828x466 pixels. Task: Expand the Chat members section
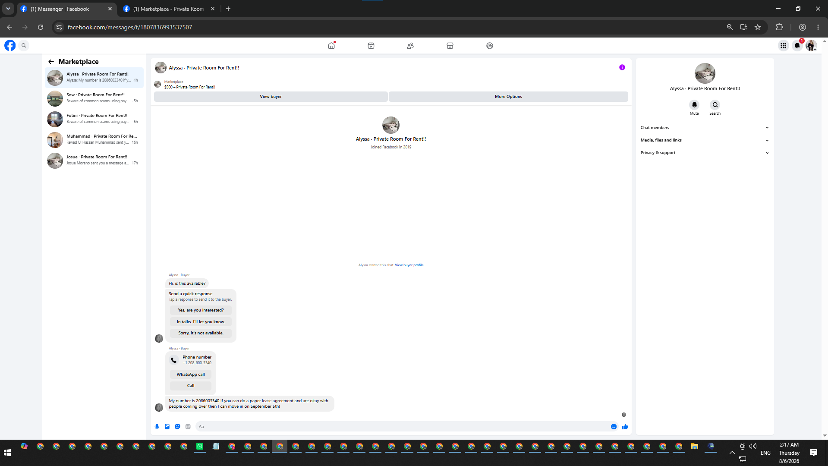point(705,128)
